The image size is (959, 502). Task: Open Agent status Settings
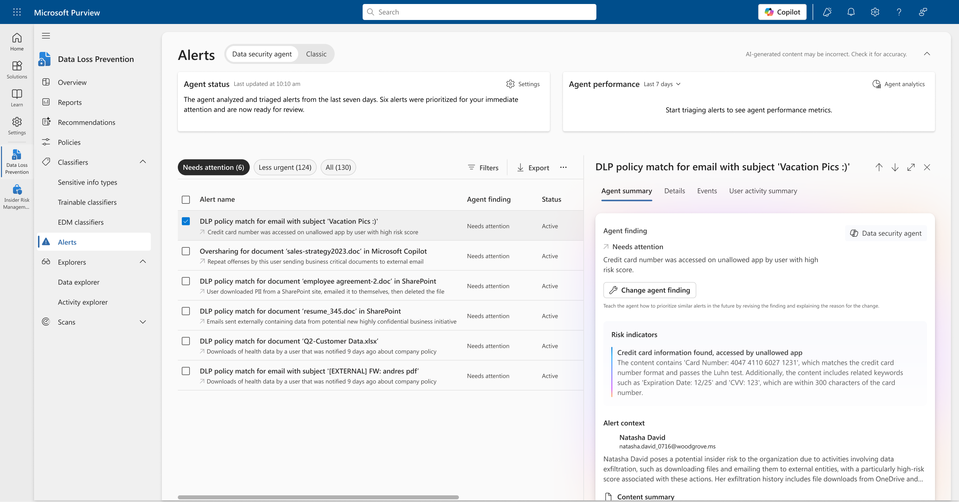(523, 84)
